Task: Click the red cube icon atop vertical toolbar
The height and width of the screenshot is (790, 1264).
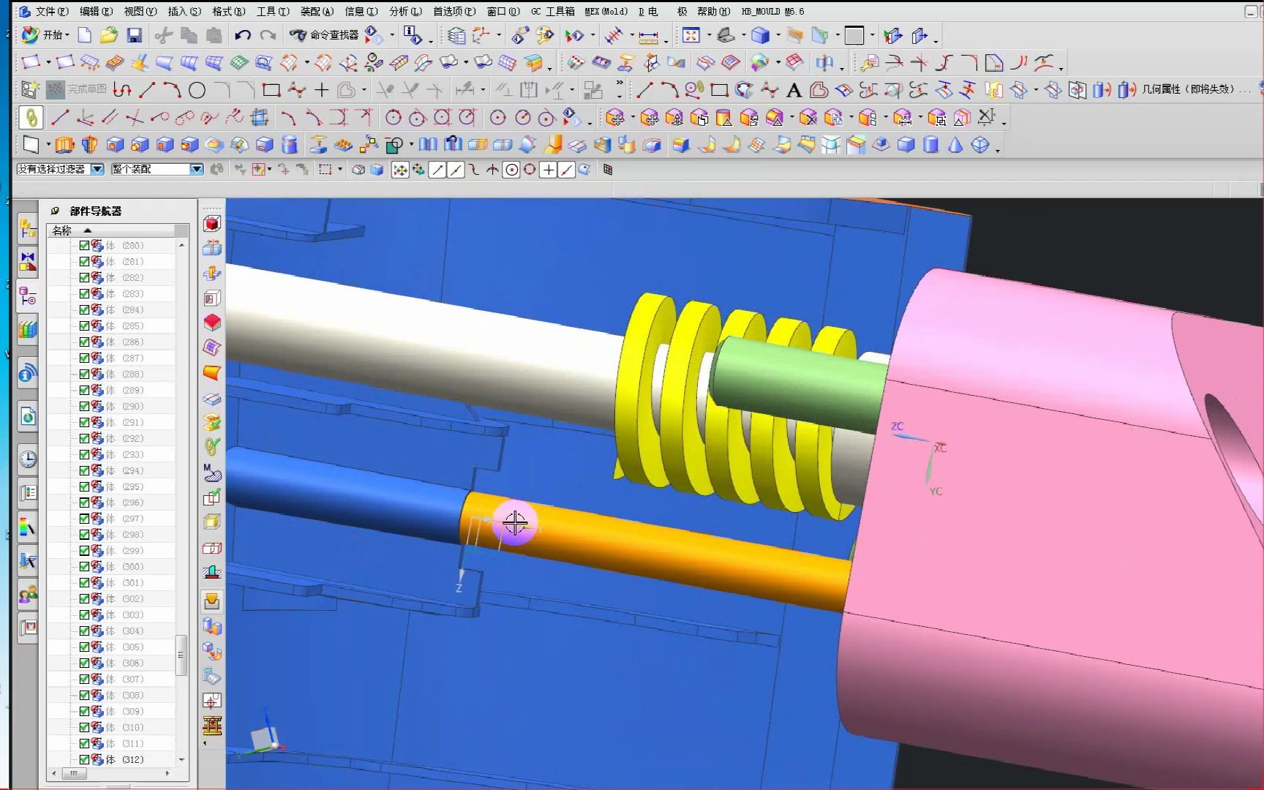Action: pos(212,223)
